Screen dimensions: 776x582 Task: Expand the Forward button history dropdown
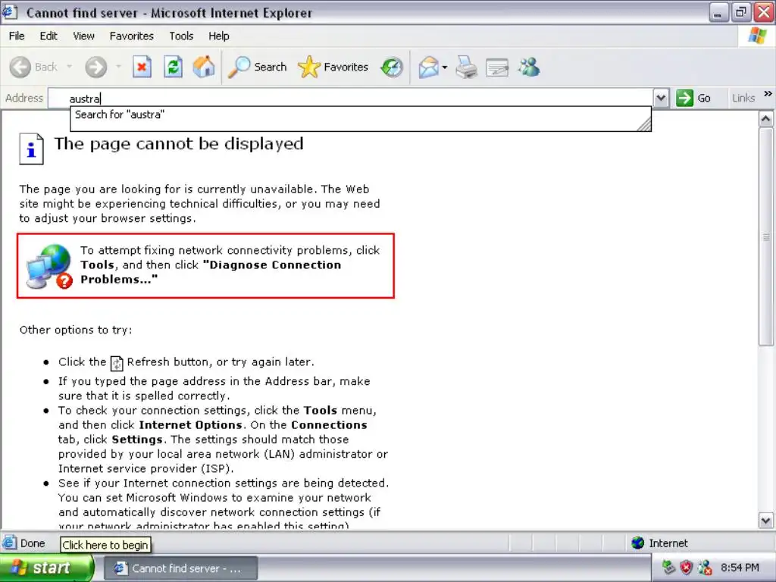coord(118,67)
